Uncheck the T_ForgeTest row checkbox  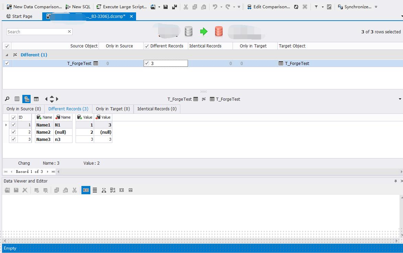click(x=7, y=63)
